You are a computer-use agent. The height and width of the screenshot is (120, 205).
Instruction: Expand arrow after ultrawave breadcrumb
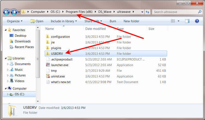(x=133, y=12)
